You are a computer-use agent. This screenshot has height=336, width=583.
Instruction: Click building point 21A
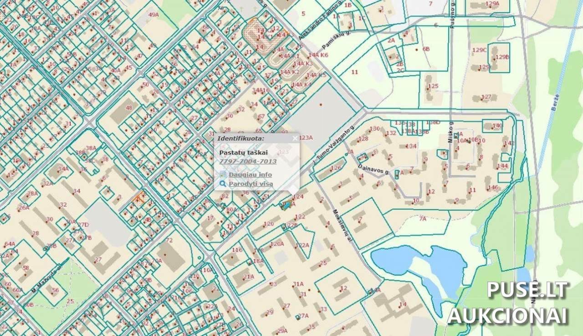tap(248, 276)
